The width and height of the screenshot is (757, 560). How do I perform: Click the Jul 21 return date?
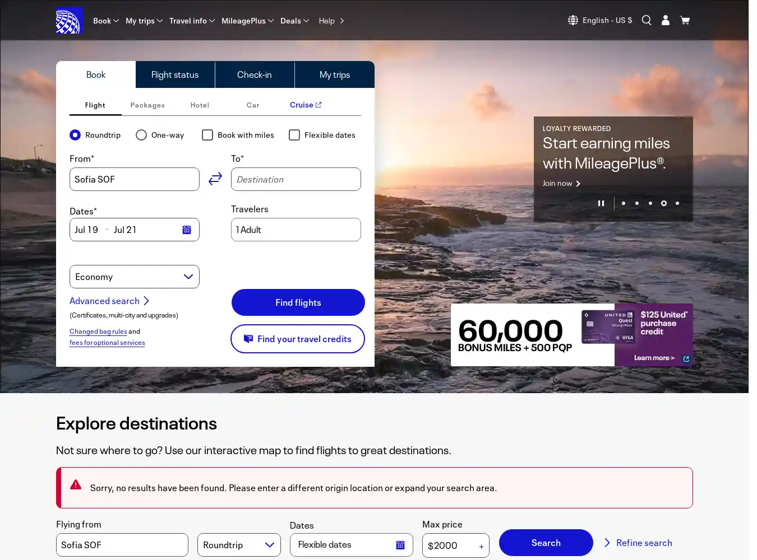pos(125,230)
